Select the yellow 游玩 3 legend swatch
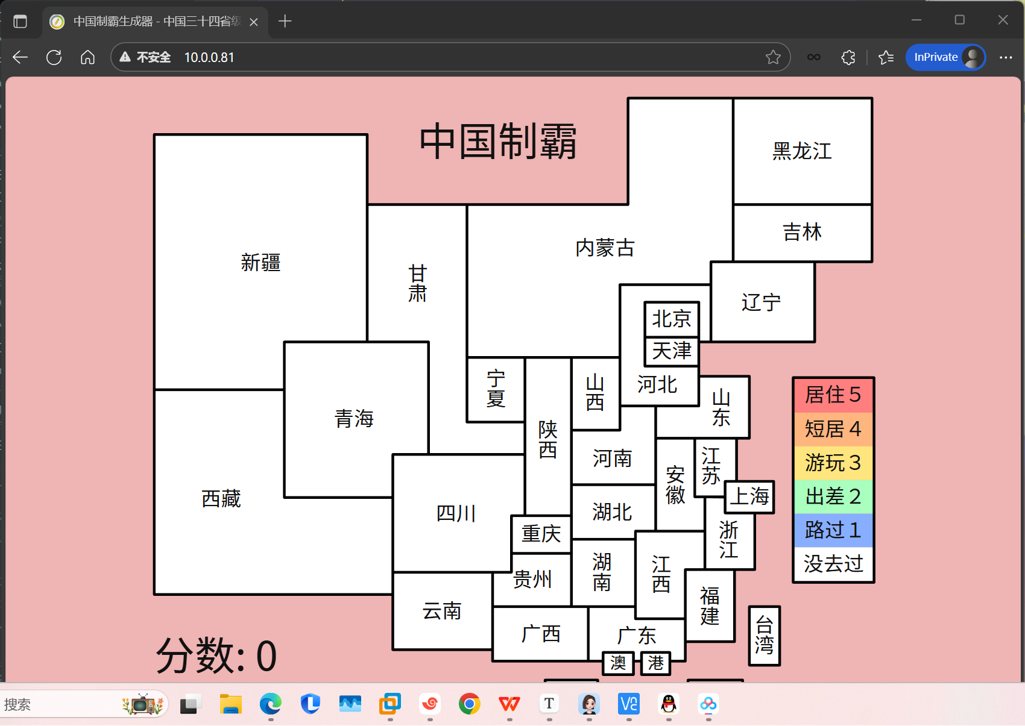The width and height of the screenshot is (1025, 726). [x=833, y=463]
